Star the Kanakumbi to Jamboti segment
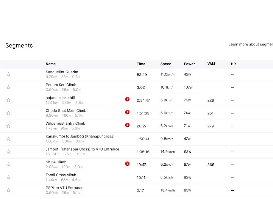 pos(8,139)
